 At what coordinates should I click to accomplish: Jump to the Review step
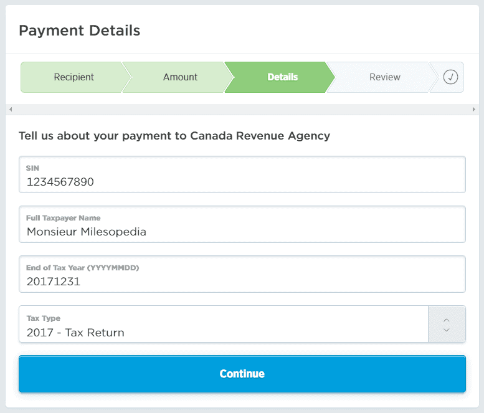(384, 77)
